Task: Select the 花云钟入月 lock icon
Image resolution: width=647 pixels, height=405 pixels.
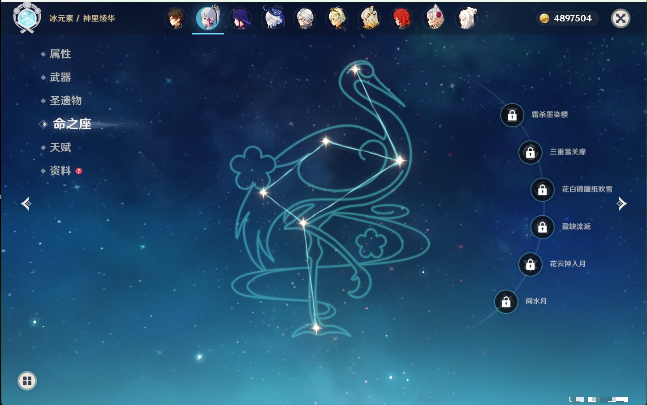Action: pyautogui.click(x=531, y=264)
